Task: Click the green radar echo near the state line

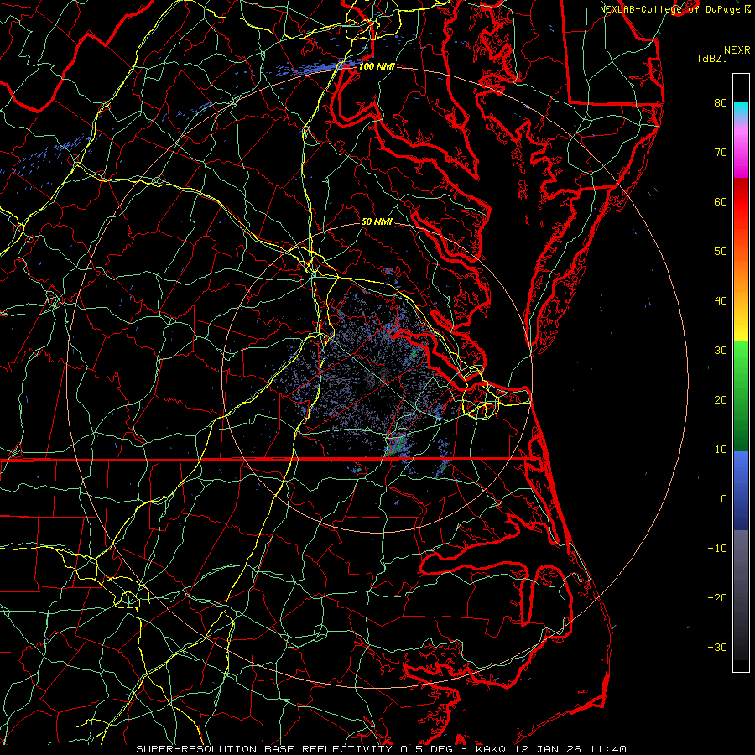Action: point(396,446)
